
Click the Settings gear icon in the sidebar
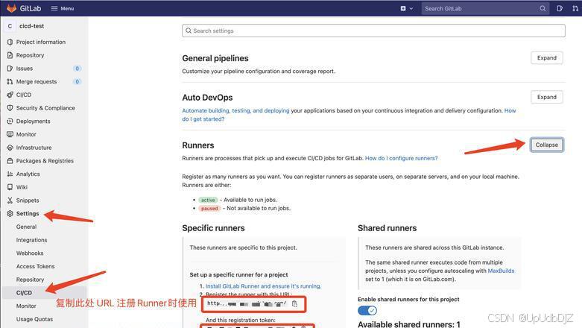(10, 214)
